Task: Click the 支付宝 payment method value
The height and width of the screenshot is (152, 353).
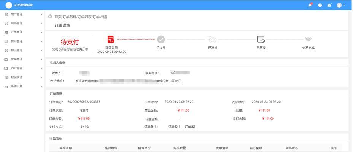Action: [x=85, y=127]
